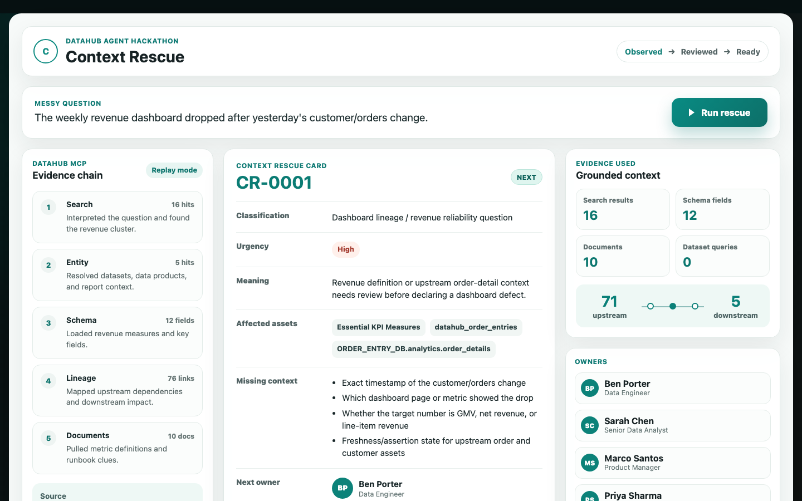Click the CR-0001 card ID
The width and height of the screenshot is (802, 501).
[274, 183]
